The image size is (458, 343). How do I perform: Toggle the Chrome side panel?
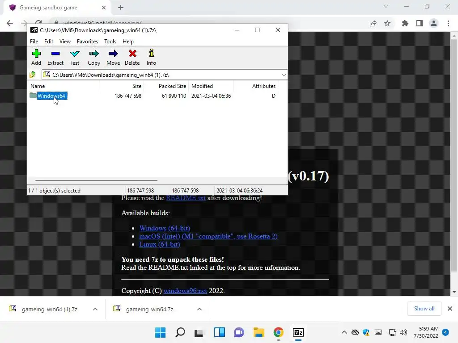point(420,23)
